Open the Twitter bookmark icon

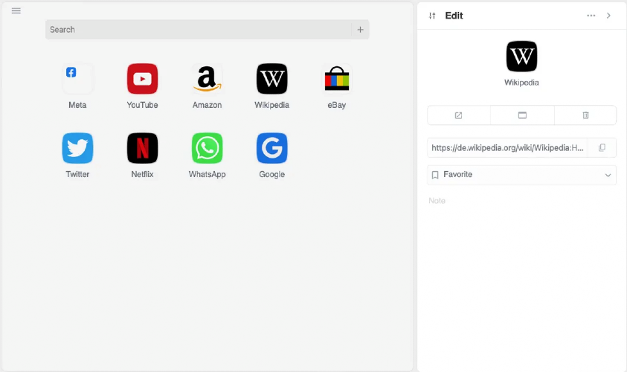(77, 148)
